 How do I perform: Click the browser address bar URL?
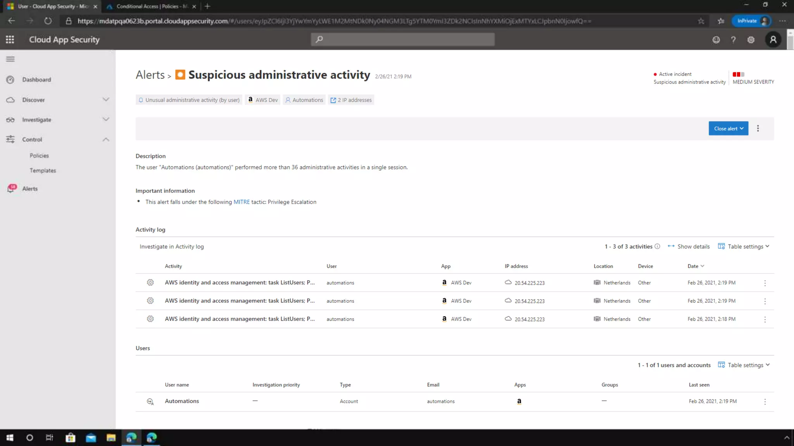point(334,21)
